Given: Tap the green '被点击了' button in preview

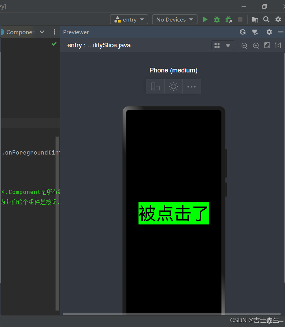Looking at the screenshot, I should pos(174,213).
